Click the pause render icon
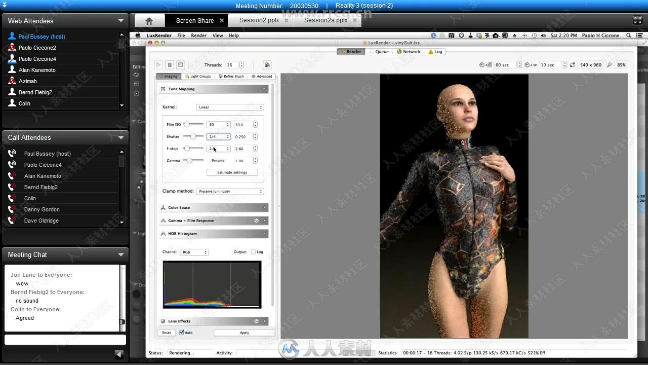This screenshot has height=365, width=648. click(170, 65)
